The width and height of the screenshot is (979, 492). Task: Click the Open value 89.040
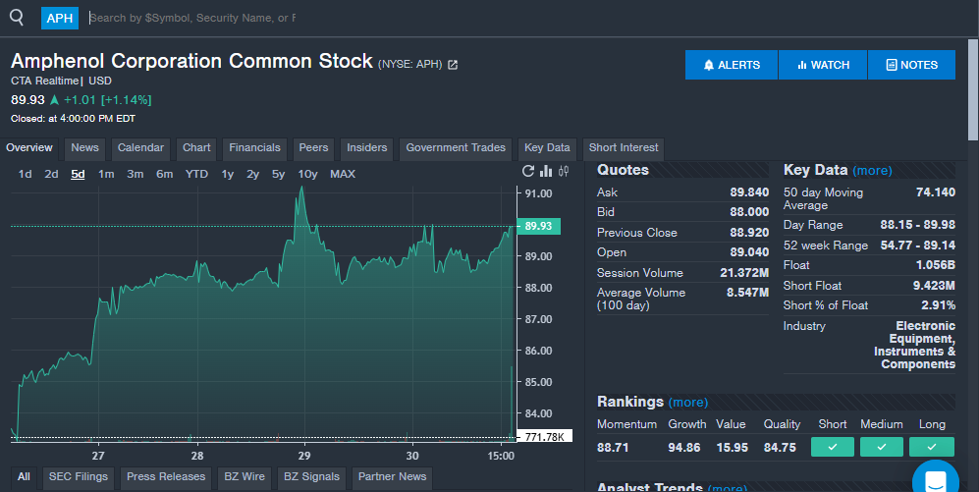(x=749, y=252)
